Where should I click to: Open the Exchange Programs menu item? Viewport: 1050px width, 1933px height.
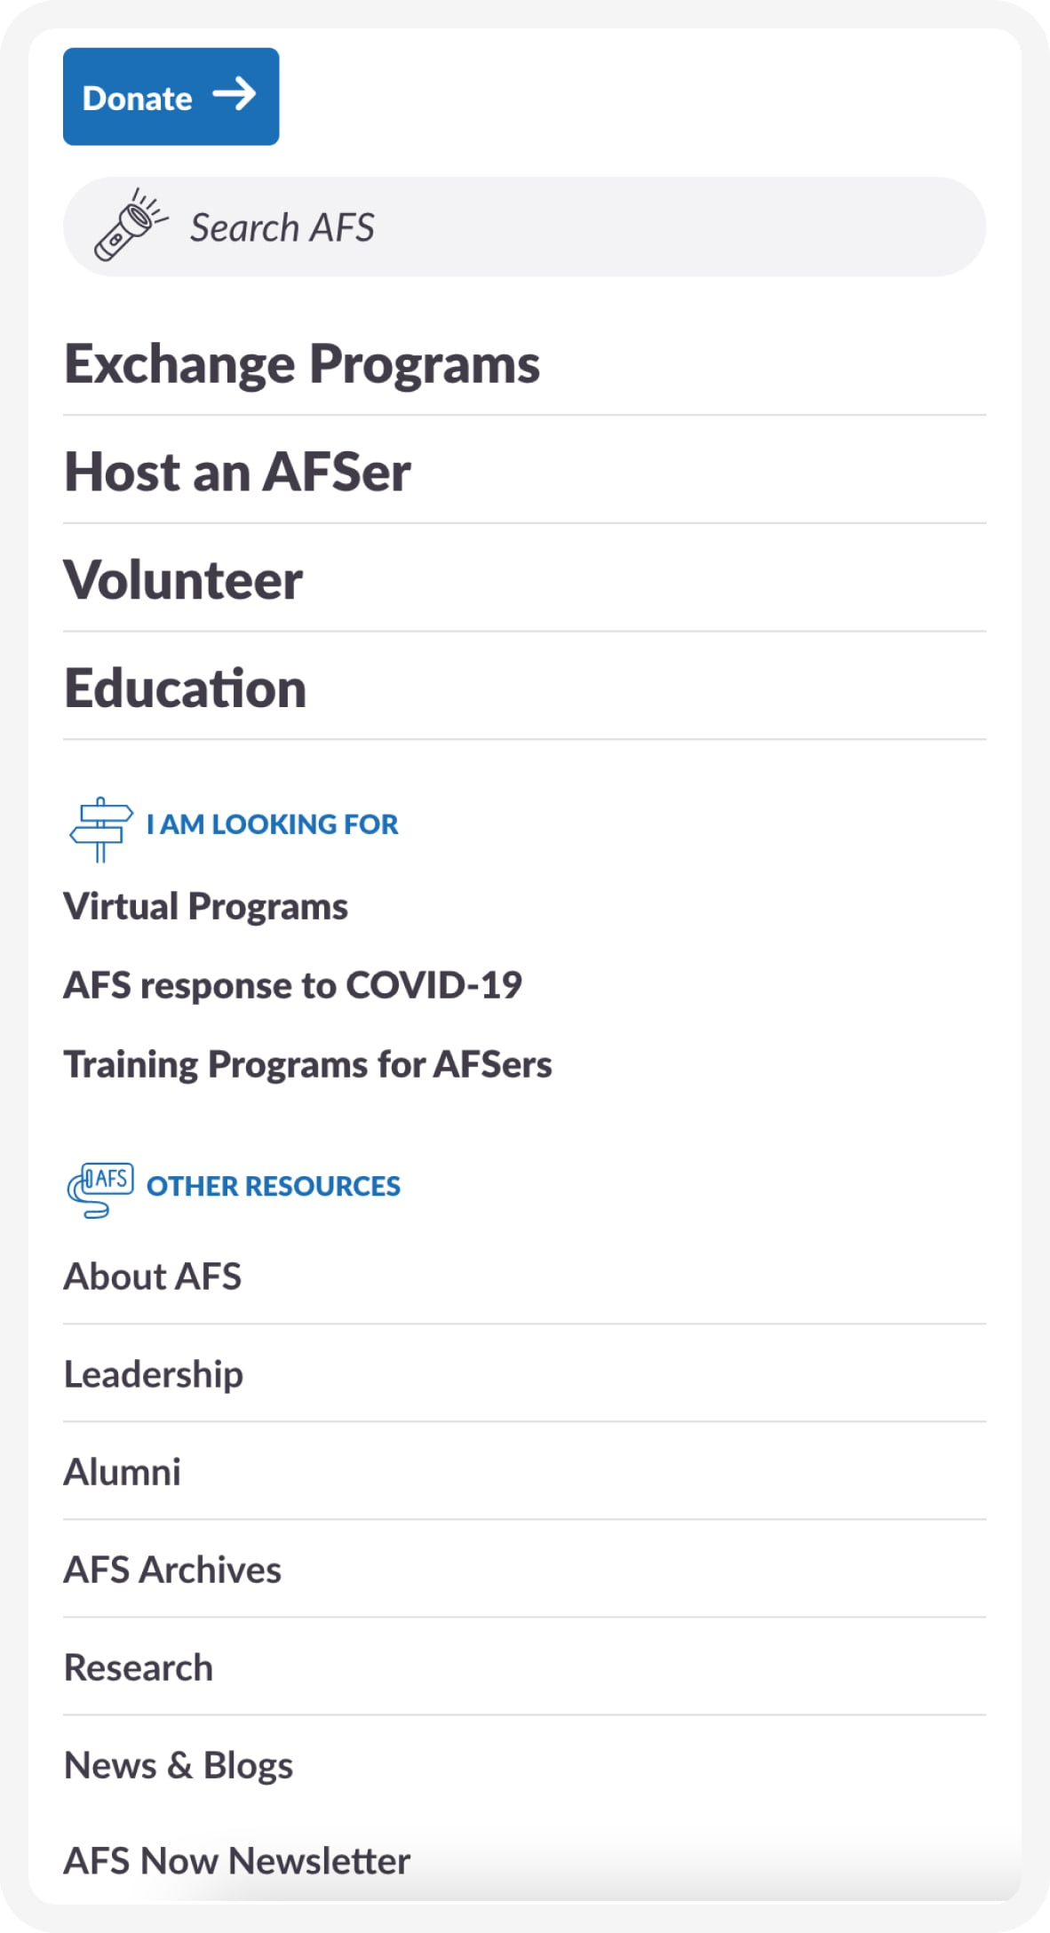pos(524,364)
